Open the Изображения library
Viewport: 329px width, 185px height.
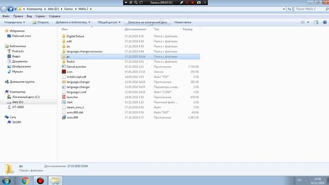click(19, 66)
